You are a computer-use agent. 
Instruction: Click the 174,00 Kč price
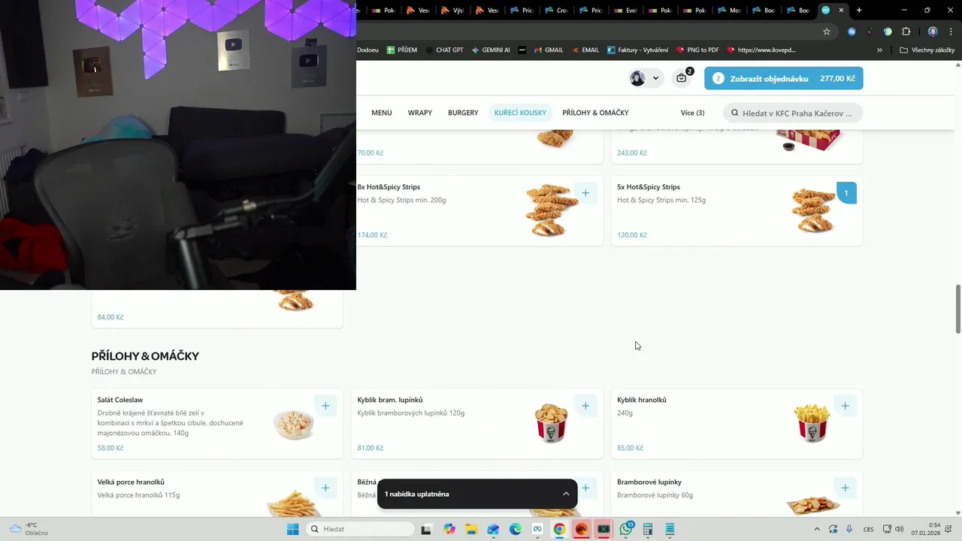pos(372,234)
